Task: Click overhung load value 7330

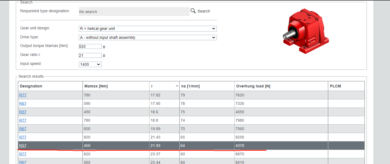Action: point(240,103)
